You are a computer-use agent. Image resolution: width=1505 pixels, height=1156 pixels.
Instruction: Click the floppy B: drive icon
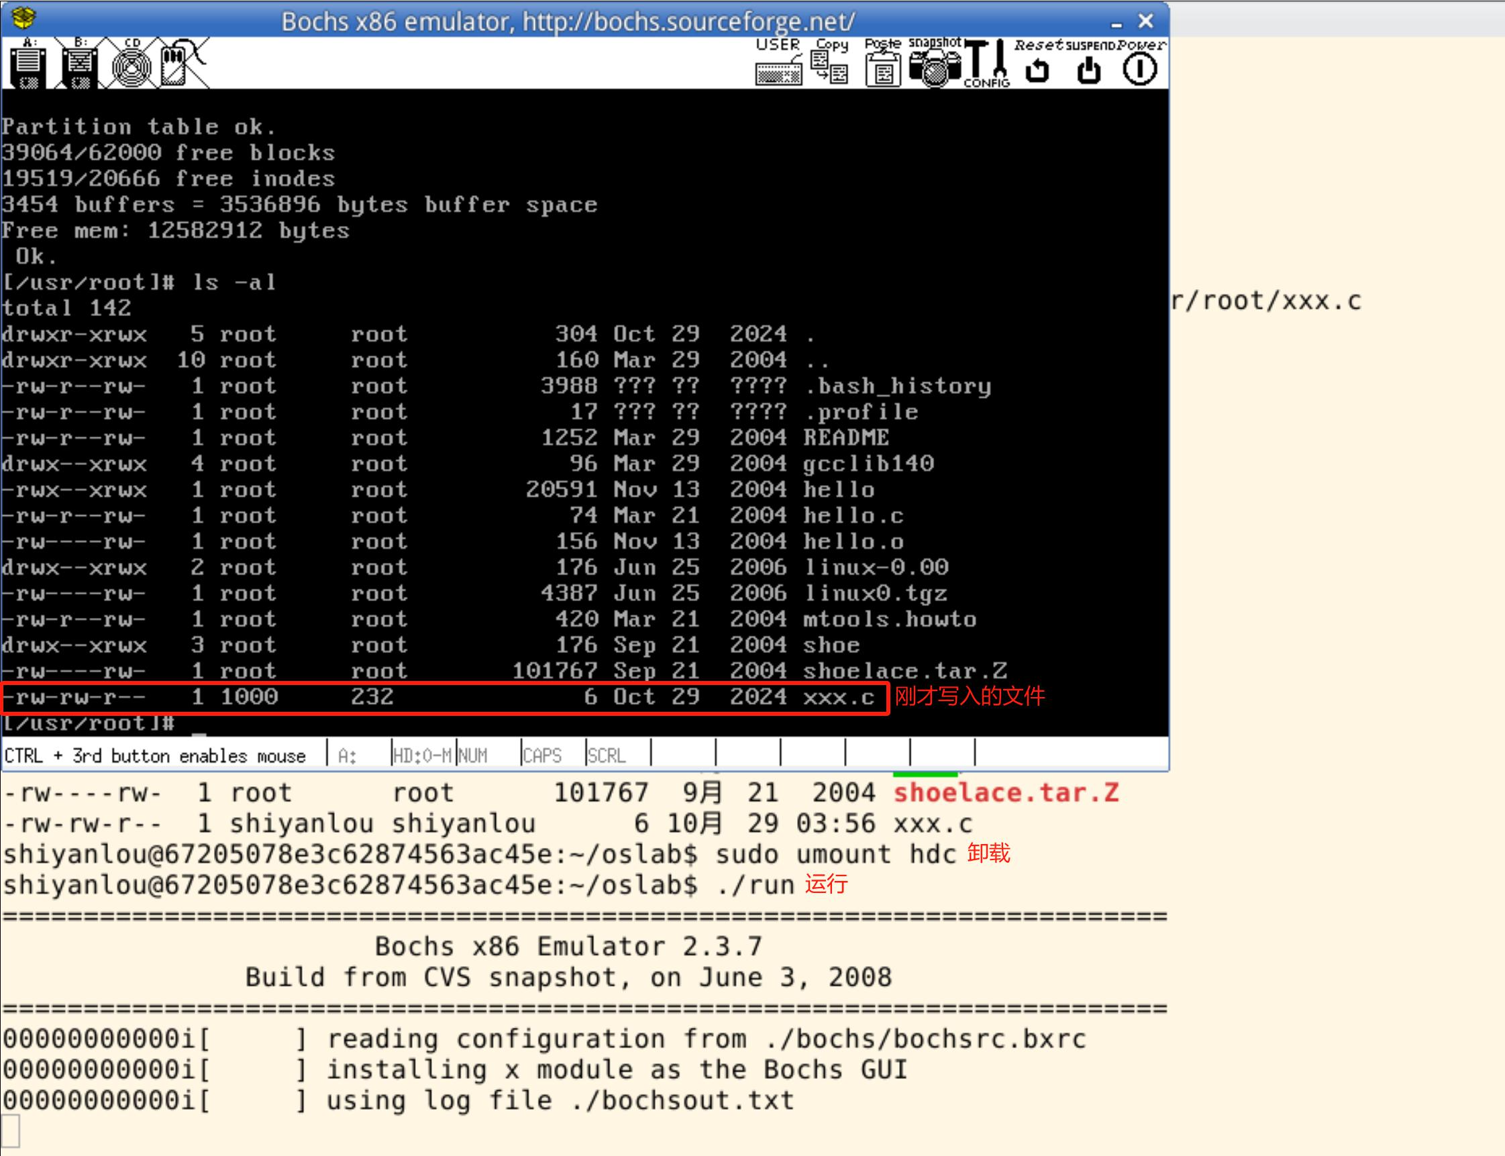pyautogui.click(x=80, y=63)
